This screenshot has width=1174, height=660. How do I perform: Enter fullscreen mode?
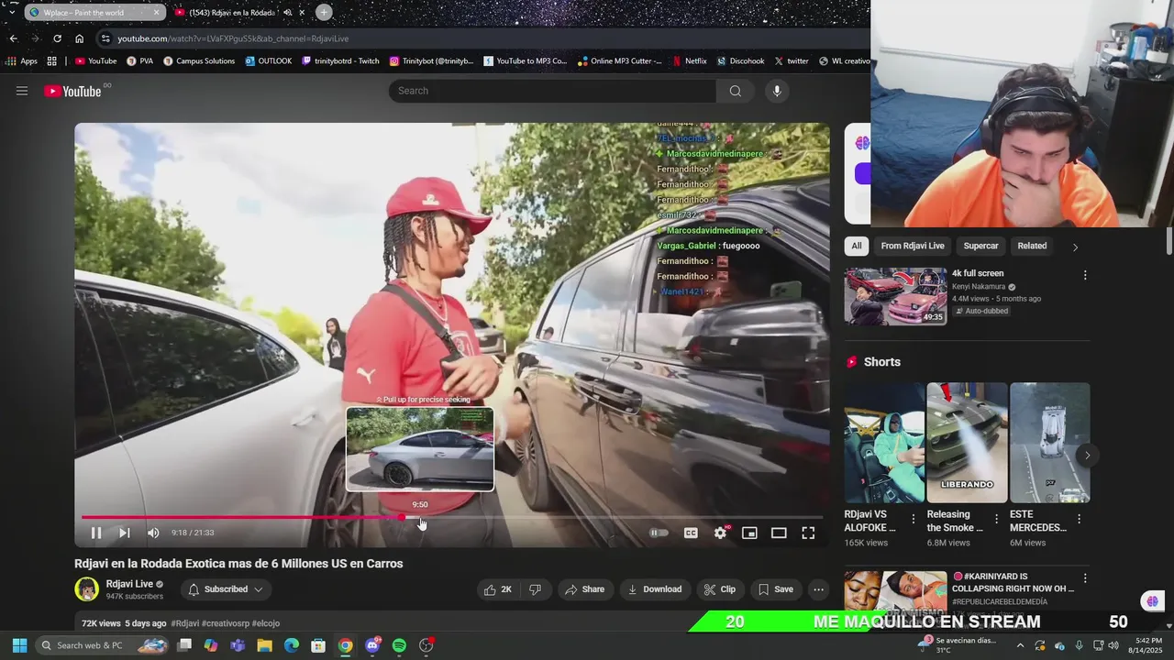[808, 533]
